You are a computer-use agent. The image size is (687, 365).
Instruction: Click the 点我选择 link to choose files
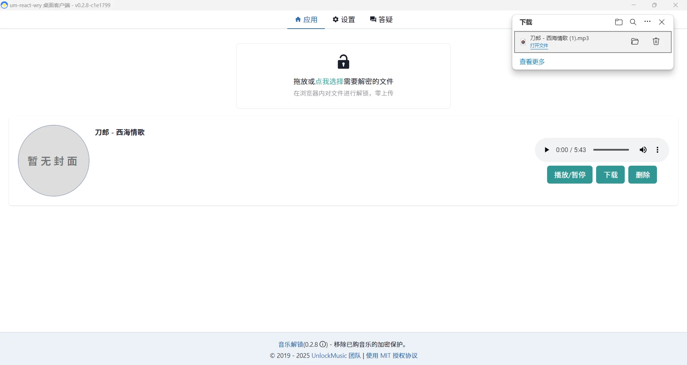coord(329,82)
